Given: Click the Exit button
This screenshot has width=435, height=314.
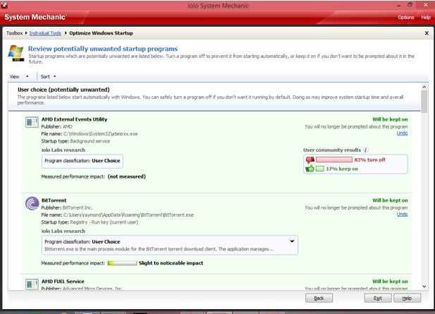Looking at the screenshot, I should point(378,298).
